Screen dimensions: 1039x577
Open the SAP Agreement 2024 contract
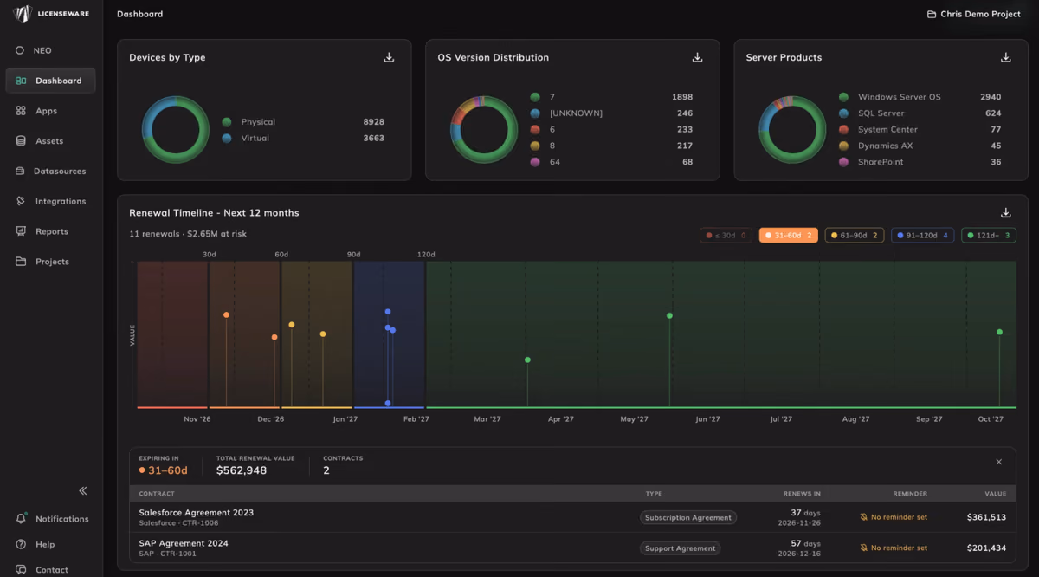coord(184,543)
